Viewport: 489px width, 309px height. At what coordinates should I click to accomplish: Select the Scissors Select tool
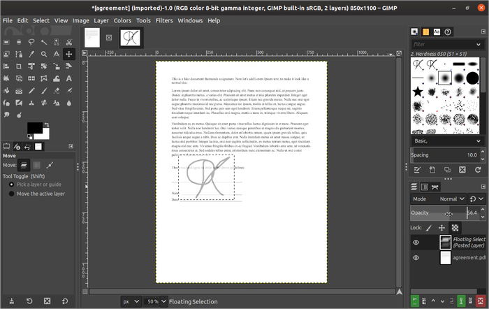[69, 42]
